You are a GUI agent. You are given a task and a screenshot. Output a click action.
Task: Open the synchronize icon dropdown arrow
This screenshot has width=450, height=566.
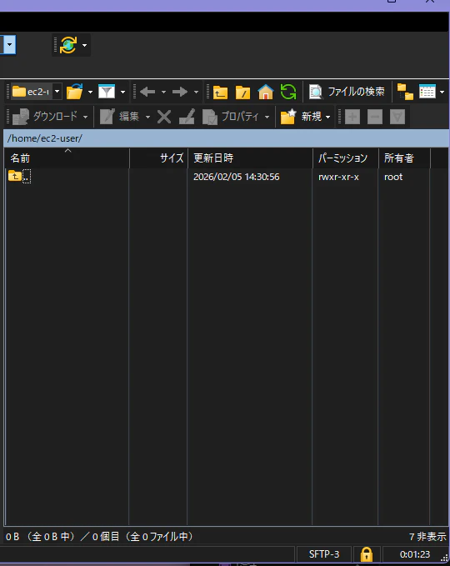[84, 45]
